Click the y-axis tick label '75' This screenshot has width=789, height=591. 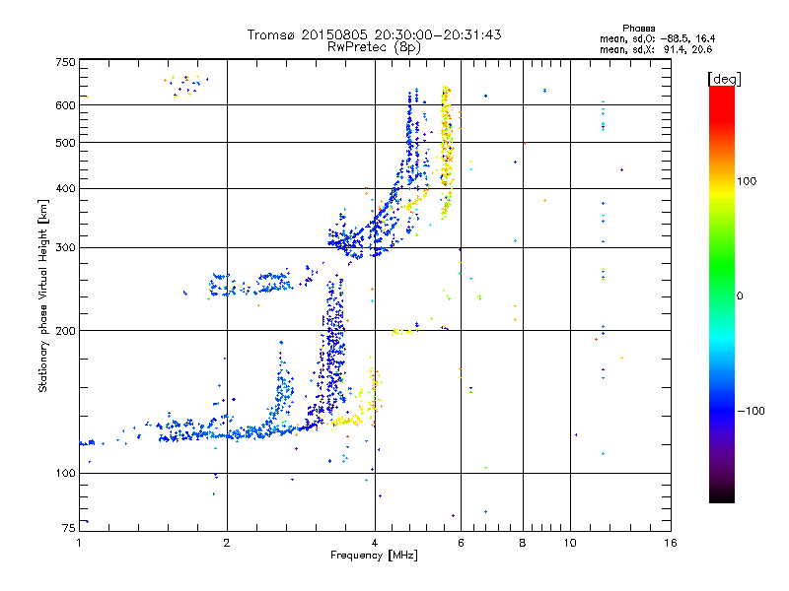(x=69, y=528)
